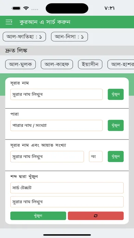Tap the Wi-Fi status icon

click(x=26, y=8)
